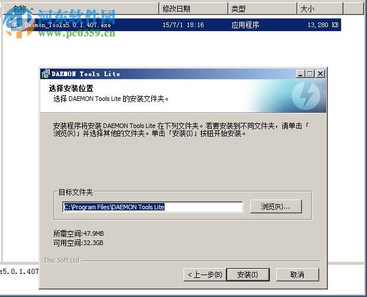Sort files by 类型 column header
The image size is (367, 297).
[262, 9]
